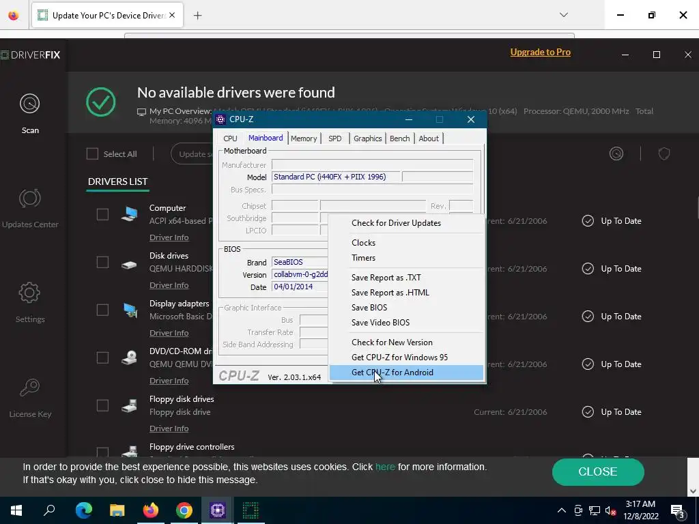Open the cookie info 'here' link
The width and height of the screenshot is (699, 524).
[385, 467]
